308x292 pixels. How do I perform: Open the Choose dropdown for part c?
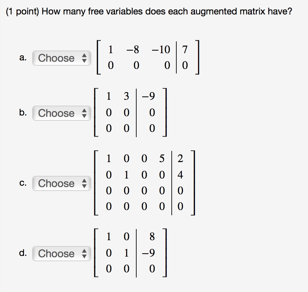click(x=61, y=183)
